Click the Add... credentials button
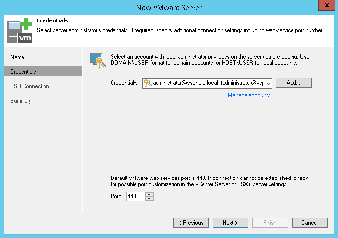Screen dimensions: 338x238 tap(293, 83)
